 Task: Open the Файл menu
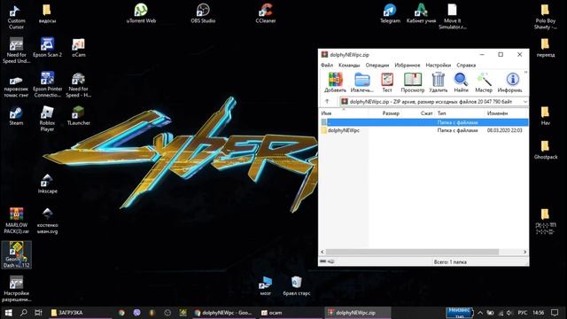(x=327, y=65)
